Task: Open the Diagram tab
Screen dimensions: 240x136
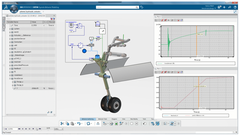Action: pos(114,119)
